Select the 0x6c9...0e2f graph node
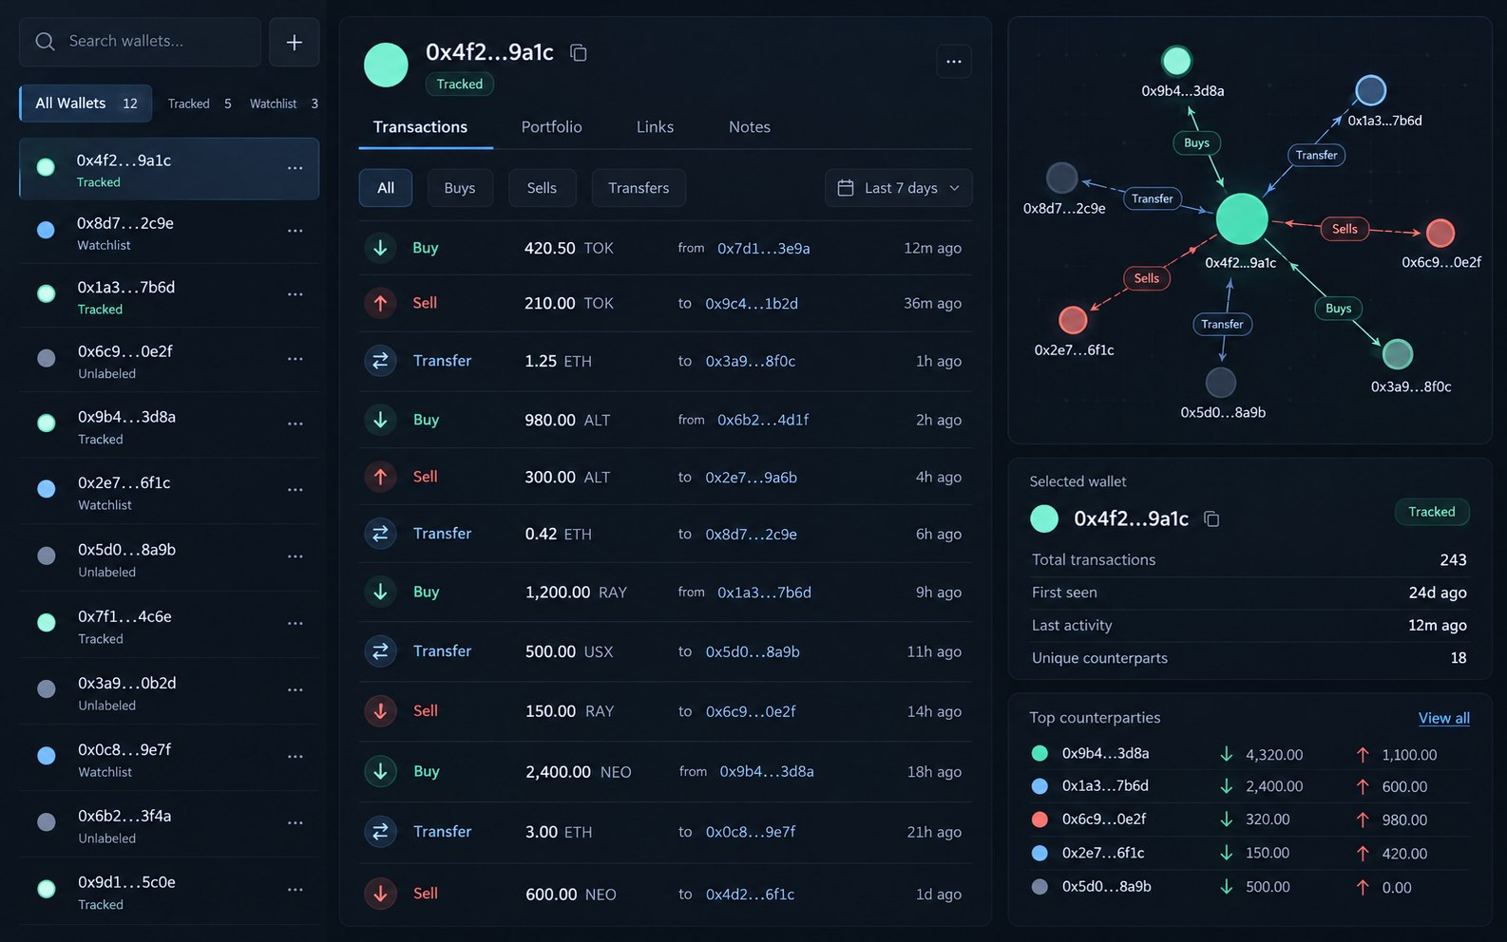Image resolution: width=1507 pixels, height=942 pixels. tap(1440, 233)
